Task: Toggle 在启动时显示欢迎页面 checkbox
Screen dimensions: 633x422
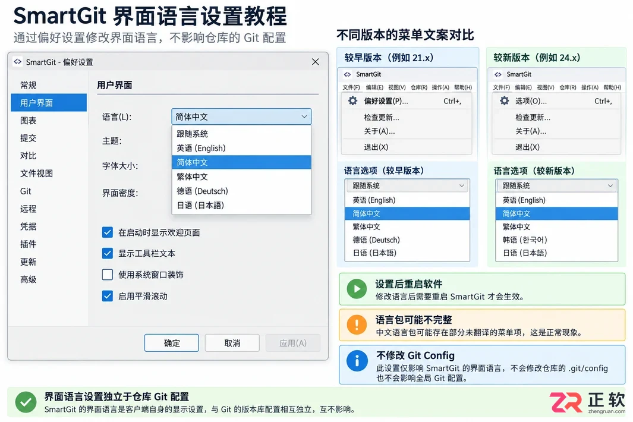Action: pos(108,232)
